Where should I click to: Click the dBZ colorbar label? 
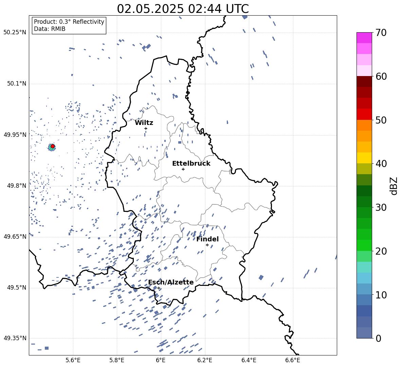click(394, 186)
